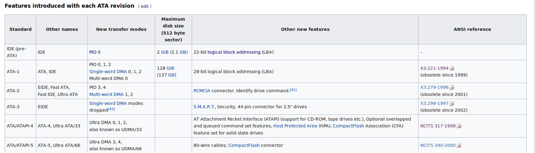Open the Multi-word DMA link in ATA-2 row
The width and height of the screenshot is (536, 153).
(106, 94)
